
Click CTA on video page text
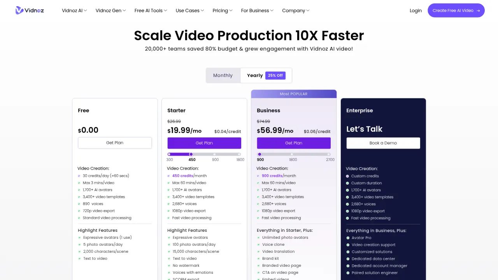pos(280,273)
